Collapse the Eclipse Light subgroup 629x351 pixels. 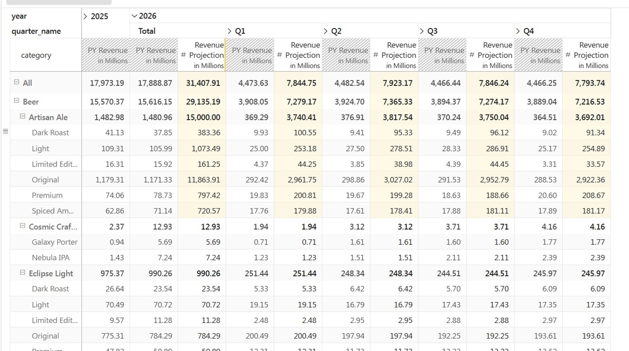click(22, 272)
